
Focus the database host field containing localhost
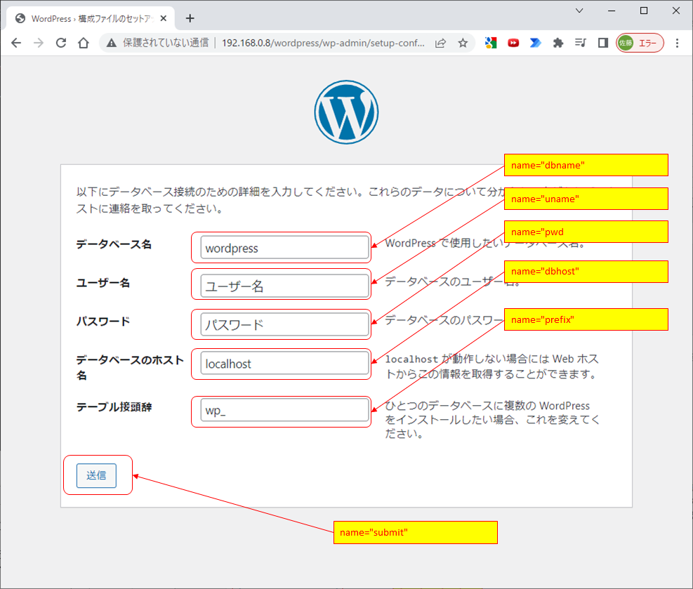(284, 363)
